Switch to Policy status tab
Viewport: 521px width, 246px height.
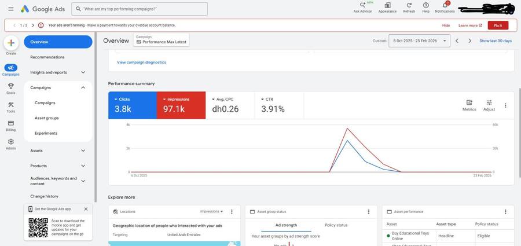point(336,225)
